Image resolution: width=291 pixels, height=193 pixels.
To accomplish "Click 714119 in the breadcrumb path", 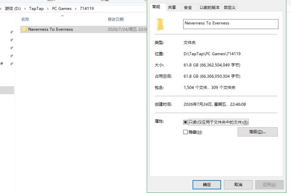I will 86,8.
